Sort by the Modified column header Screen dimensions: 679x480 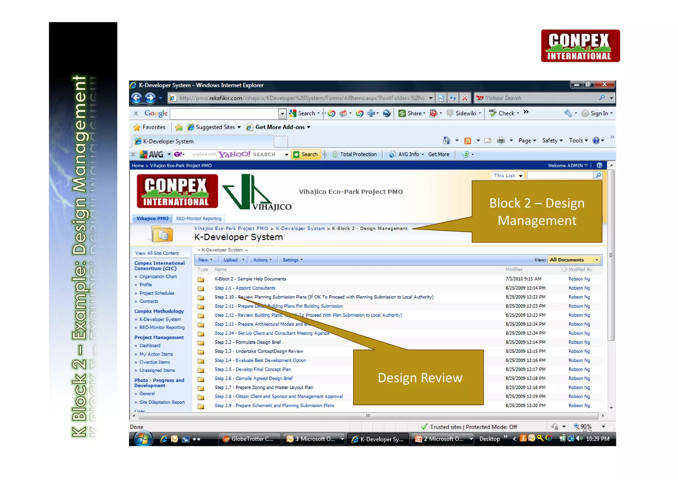[514, 269]
